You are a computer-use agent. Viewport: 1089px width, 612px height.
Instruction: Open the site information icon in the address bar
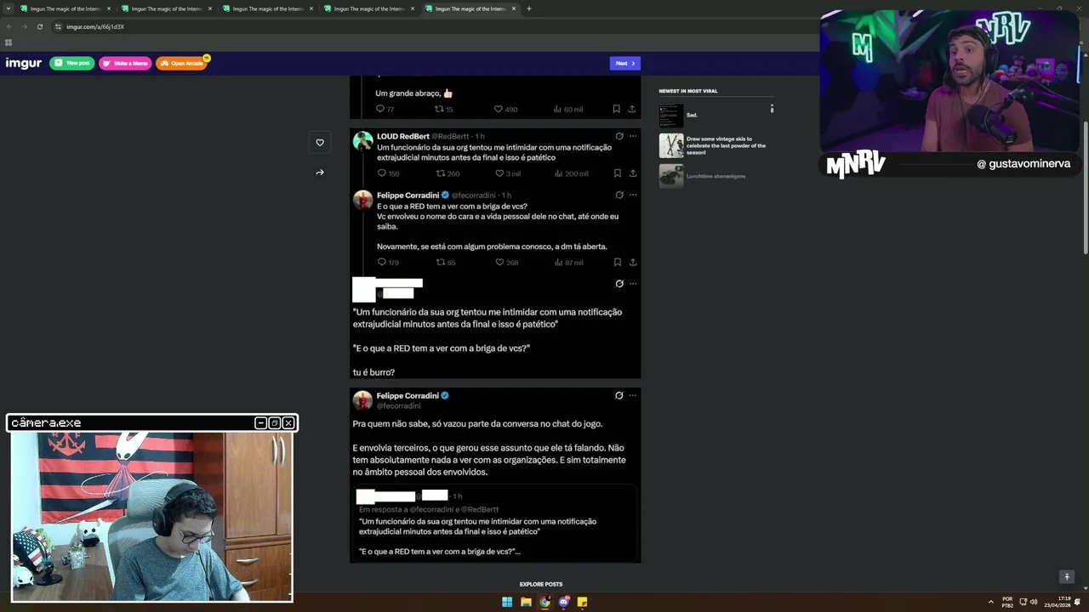(x=58, y=26)
